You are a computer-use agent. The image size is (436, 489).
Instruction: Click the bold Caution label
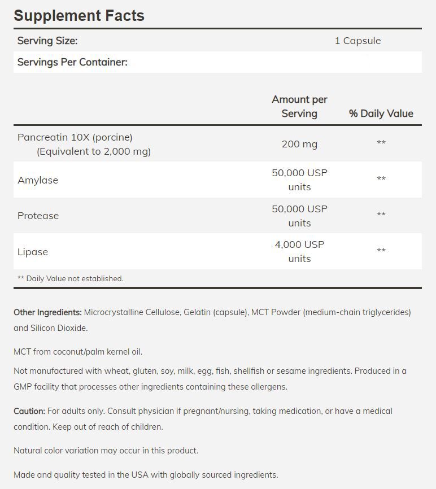coord(29,411)
